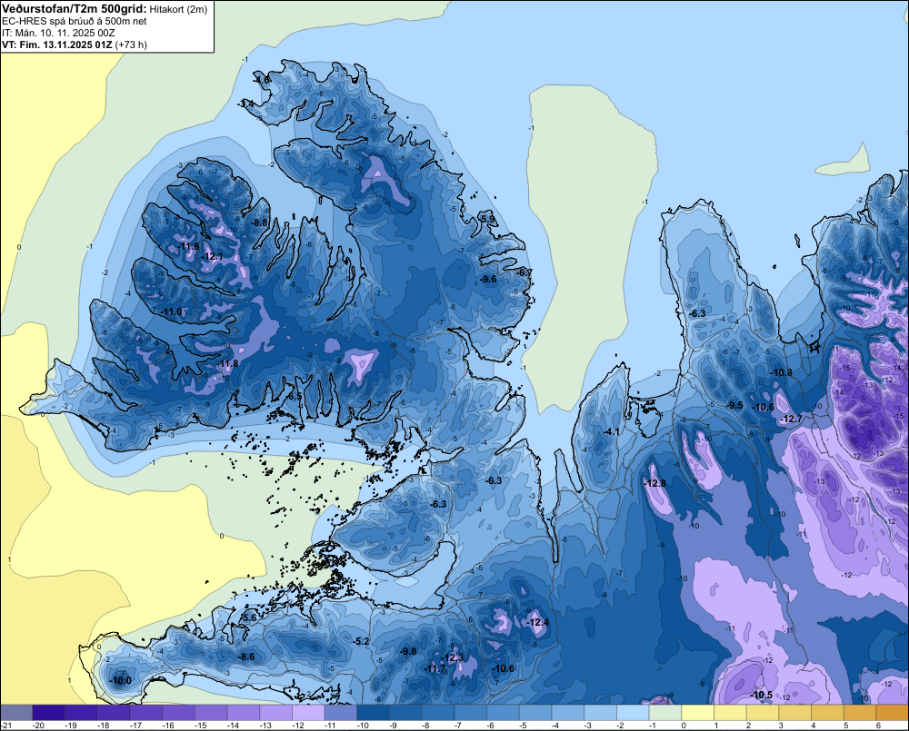Click the -12.8 temperature value
The image size is (909, 731).
tap(655, 484)
